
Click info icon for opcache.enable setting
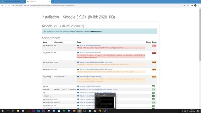[78, 77]
